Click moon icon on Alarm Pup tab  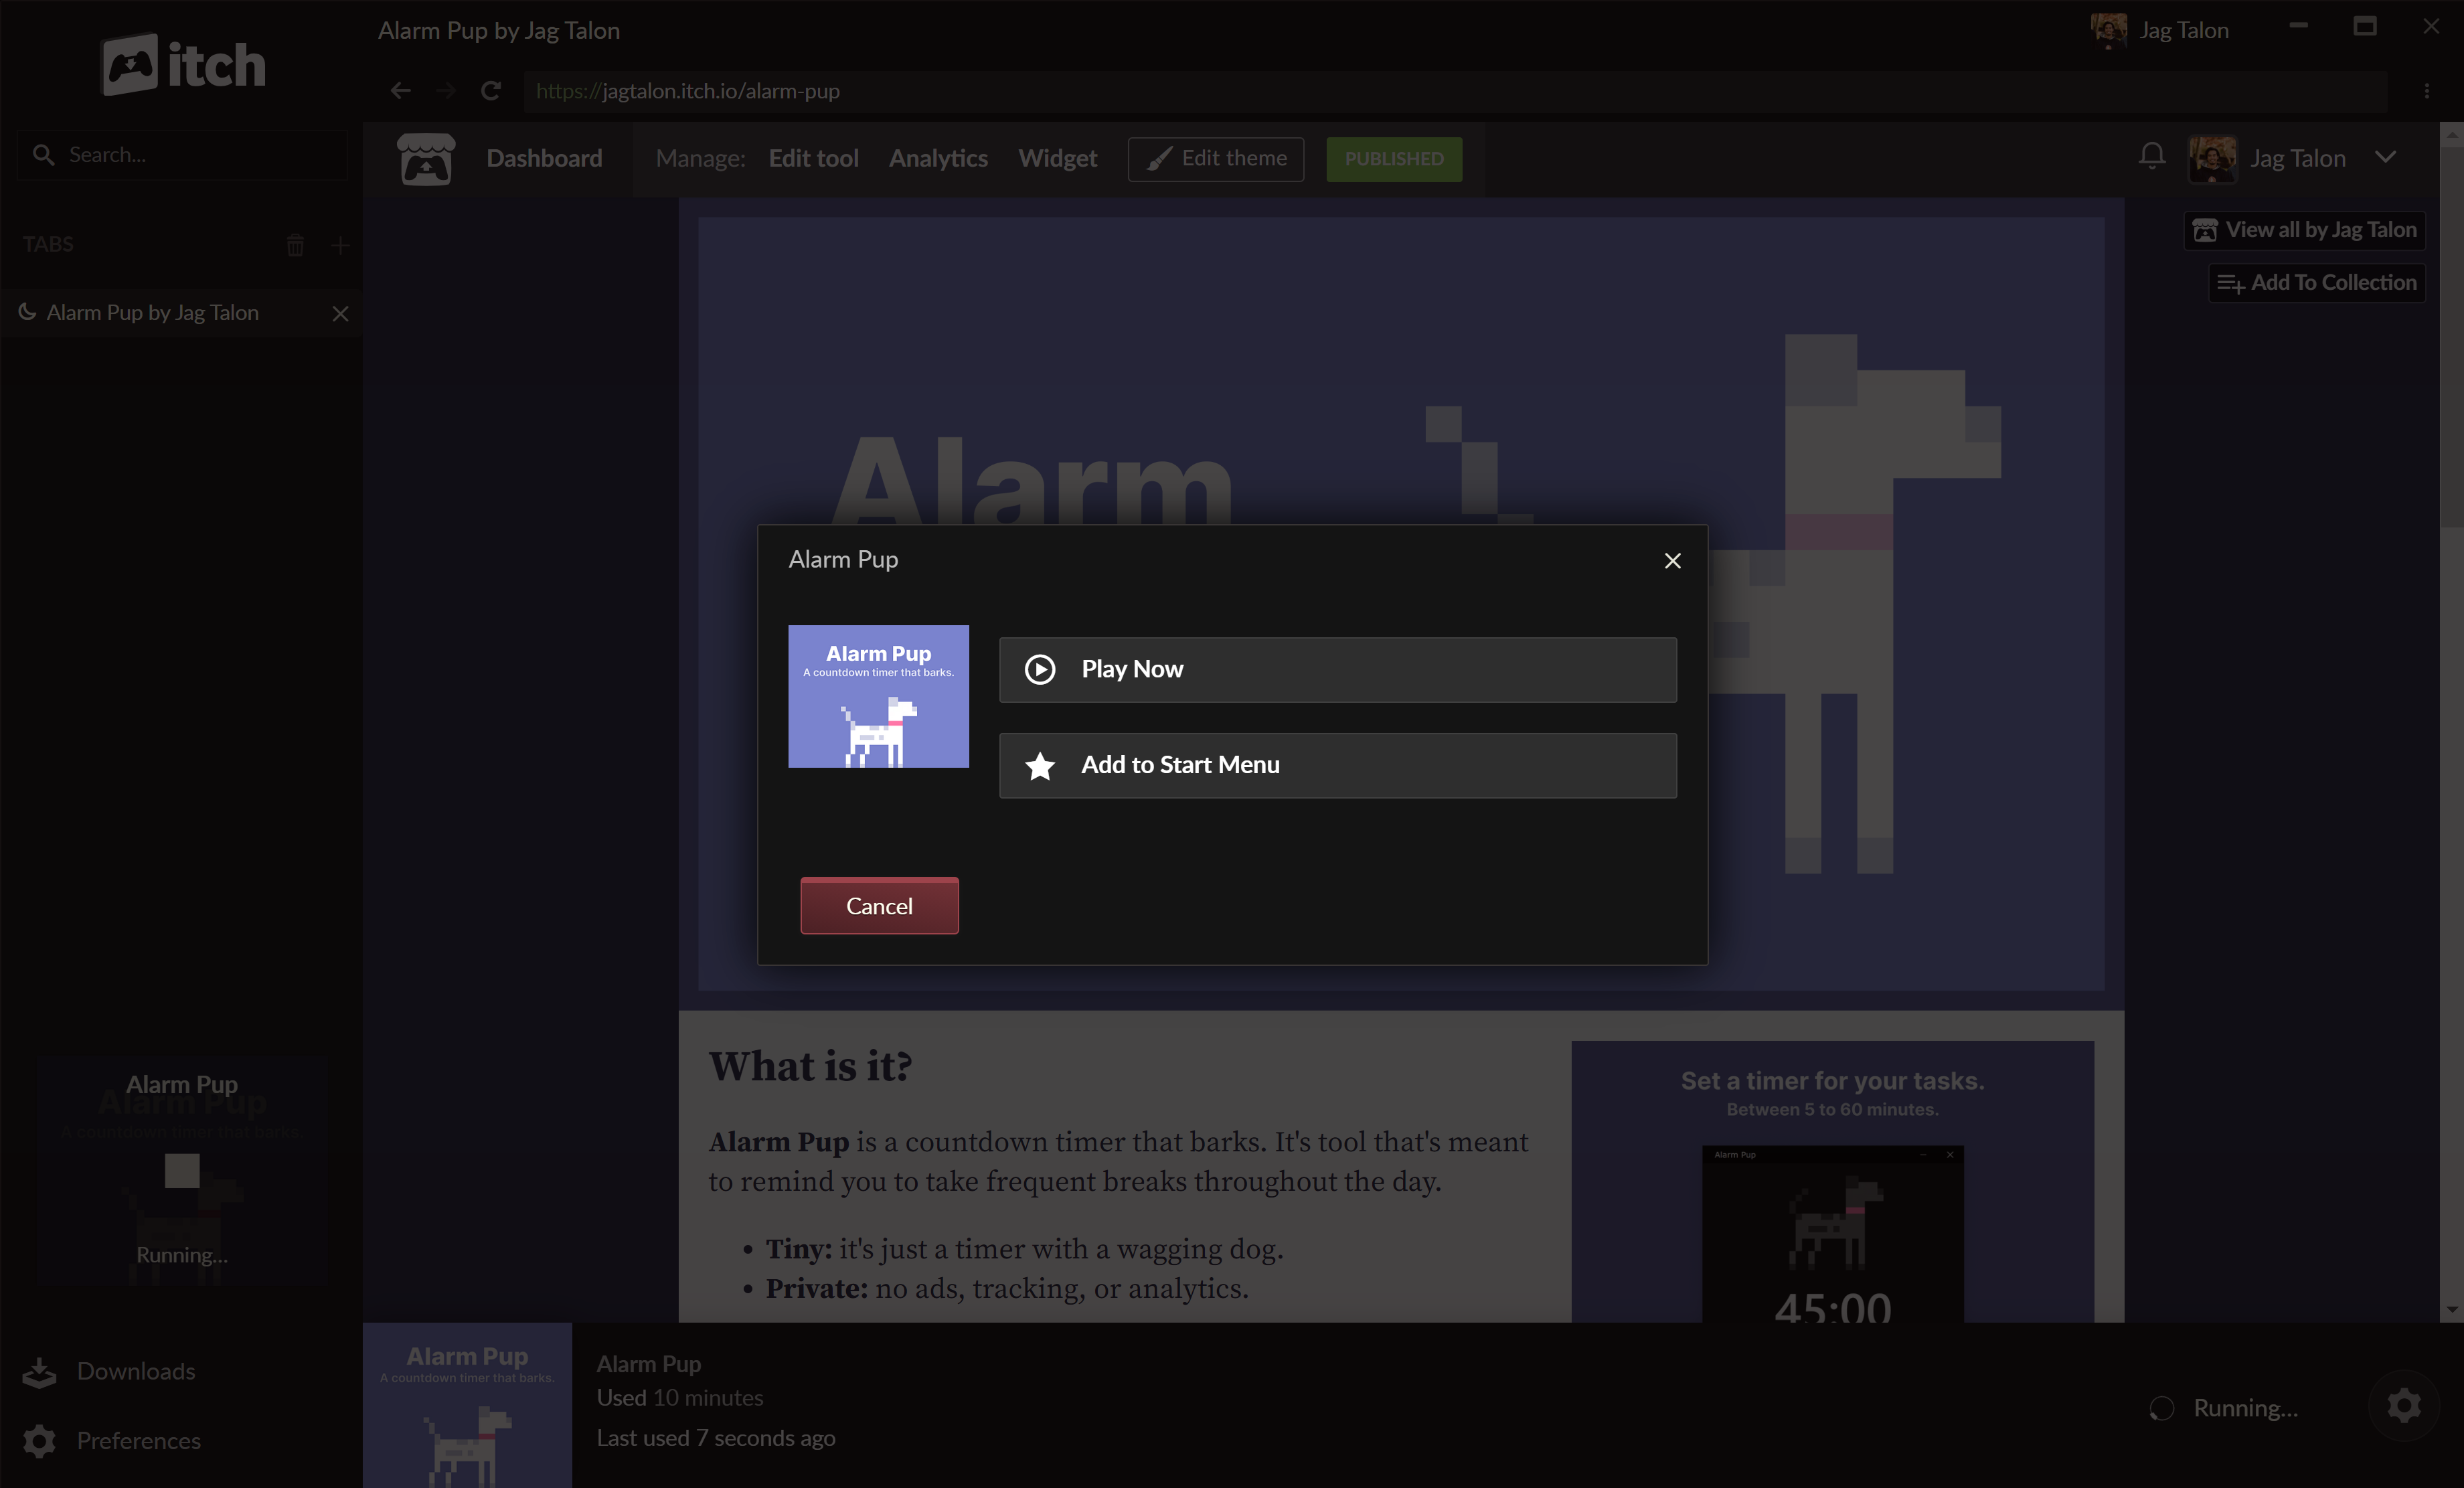click(x=28, y=312)
